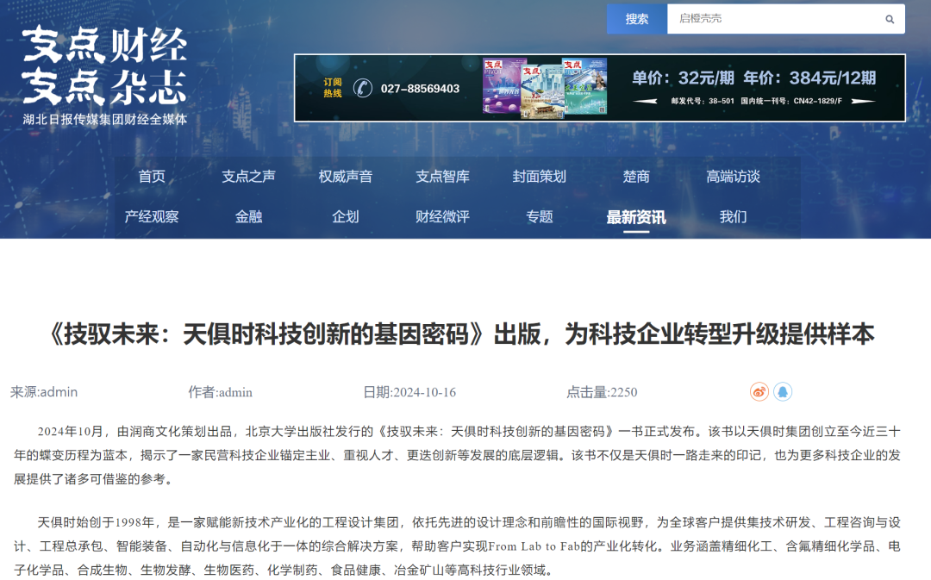Click the 订阅热线 subscription banner number
931x580 pixels.
[x=420, y=89]
